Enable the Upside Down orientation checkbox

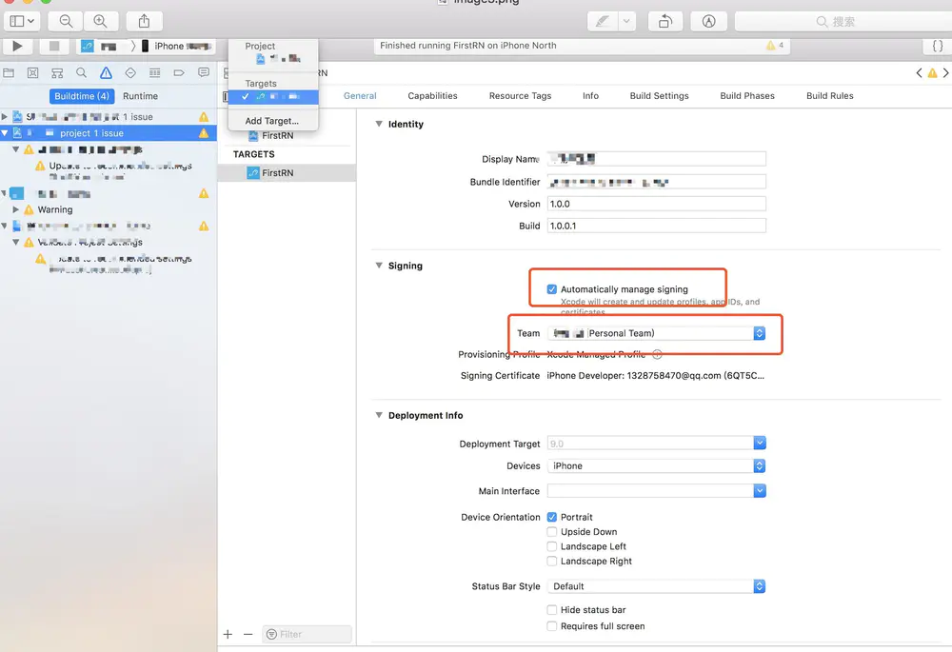pos(552,532)
